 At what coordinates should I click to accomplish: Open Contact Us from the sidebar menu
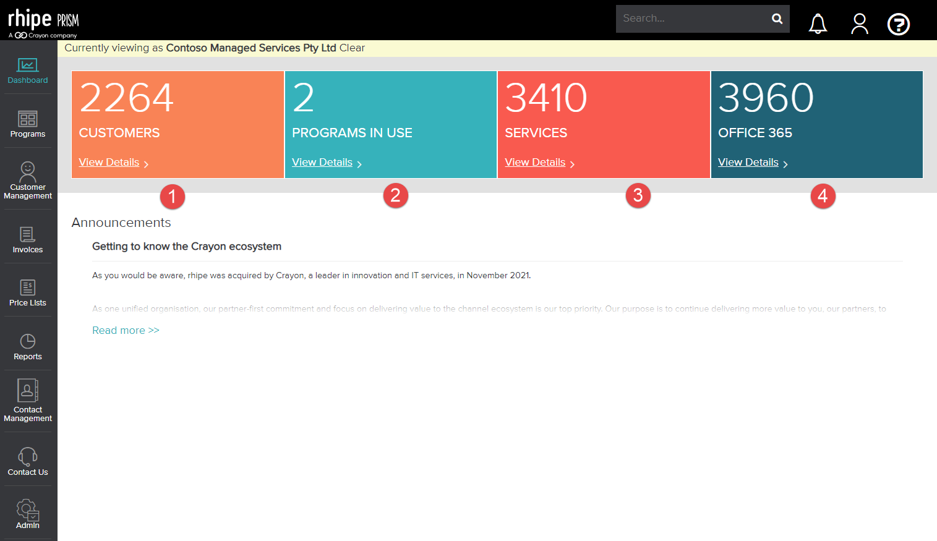coord(27,459)
